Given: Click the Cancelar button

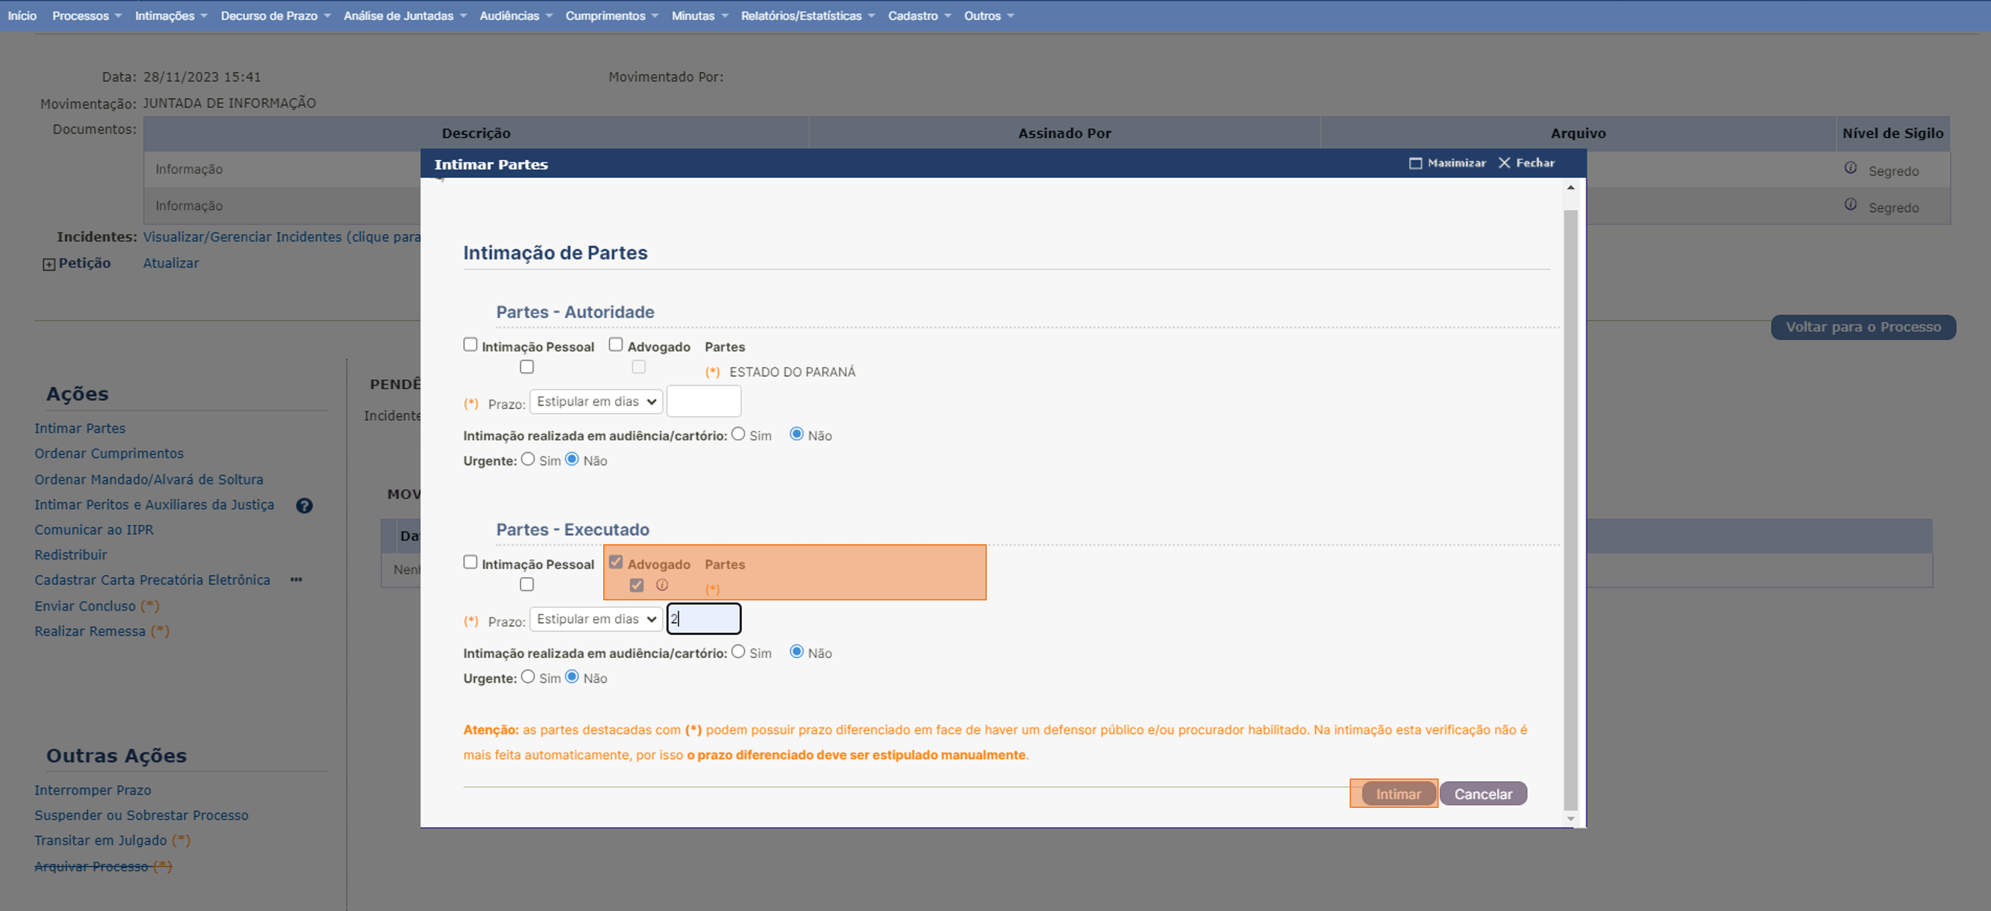Looking at the screenshot, I should (x=1482, y=794).
